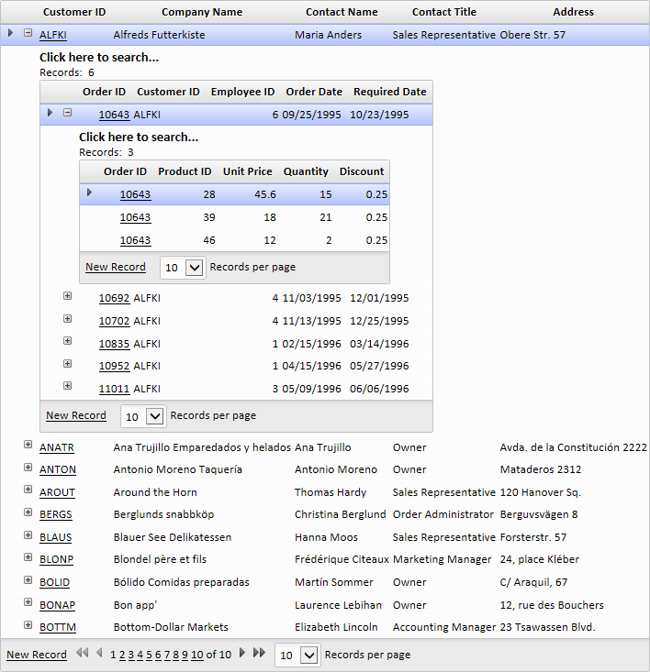Open 10643 link in product 39 row
The image size is (650, 672).
coord(135,217)
